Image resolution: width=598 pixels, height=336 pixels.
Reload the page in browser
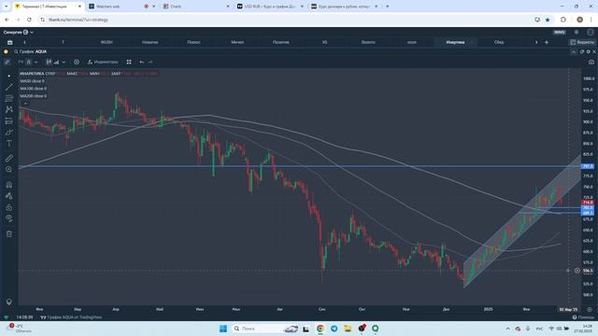[x=29, y=20]
